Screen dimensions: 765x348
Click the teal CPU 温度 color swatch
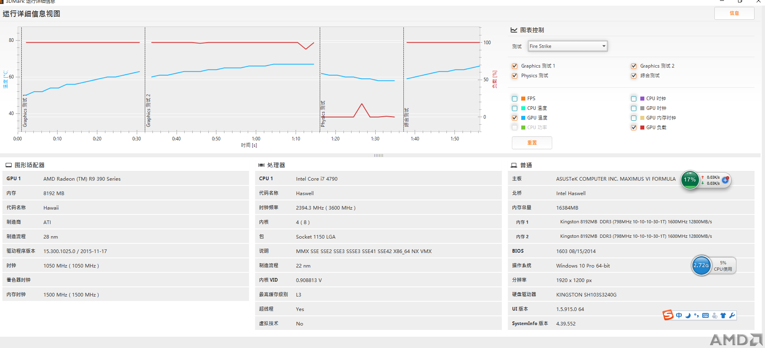click(x=523, y=108)
